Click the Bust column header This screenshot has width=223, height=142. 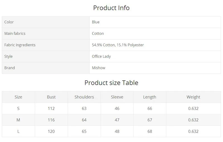click(51, 97)
